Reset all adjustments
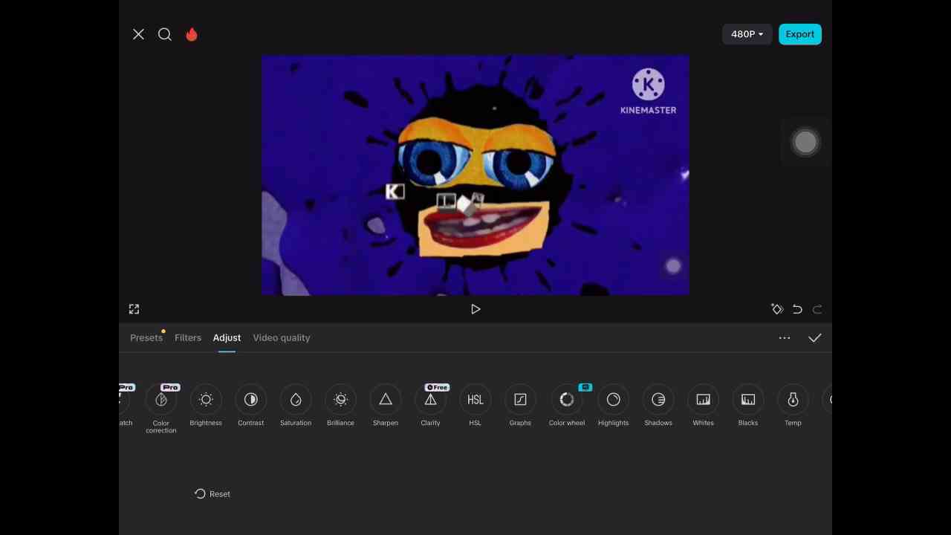 click(212, 494)
